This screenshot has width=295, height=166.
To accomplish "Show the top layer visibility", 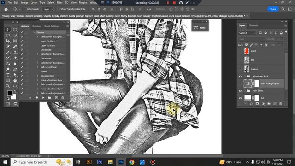I will pos(240,60).
